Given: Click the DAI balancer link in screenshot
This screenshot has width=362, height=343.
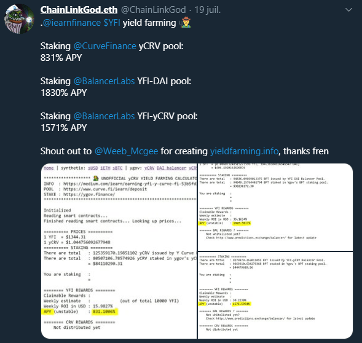Looking at the screenshot, I should coord(171,168).
